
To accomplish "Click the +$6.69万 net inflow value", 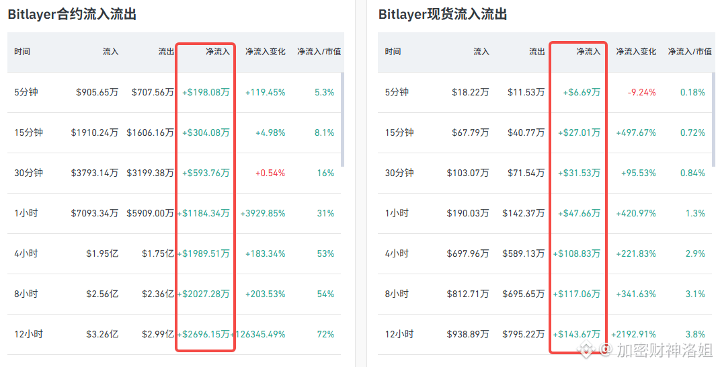I will click(582, 93).
